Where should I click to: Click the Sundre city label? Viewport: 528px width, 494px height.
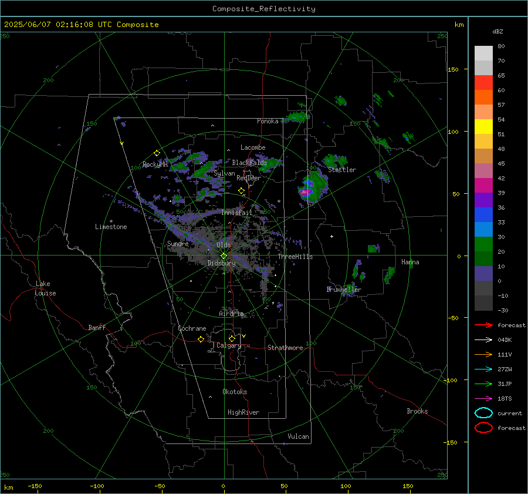178,244
